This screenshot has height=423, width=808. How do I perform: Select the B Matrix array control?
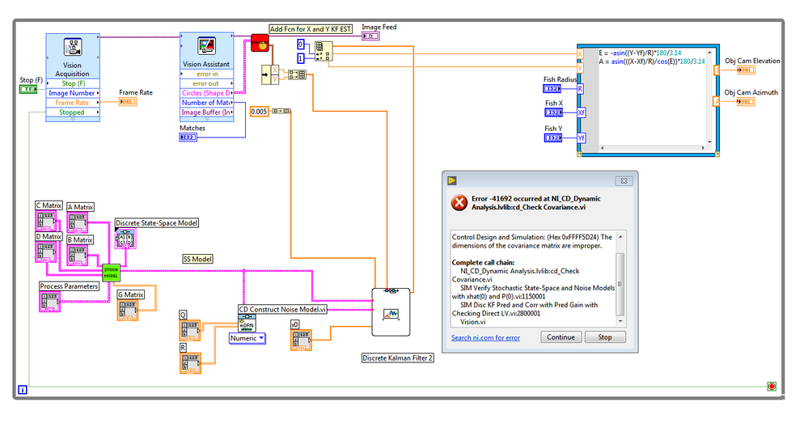[78, 256]
